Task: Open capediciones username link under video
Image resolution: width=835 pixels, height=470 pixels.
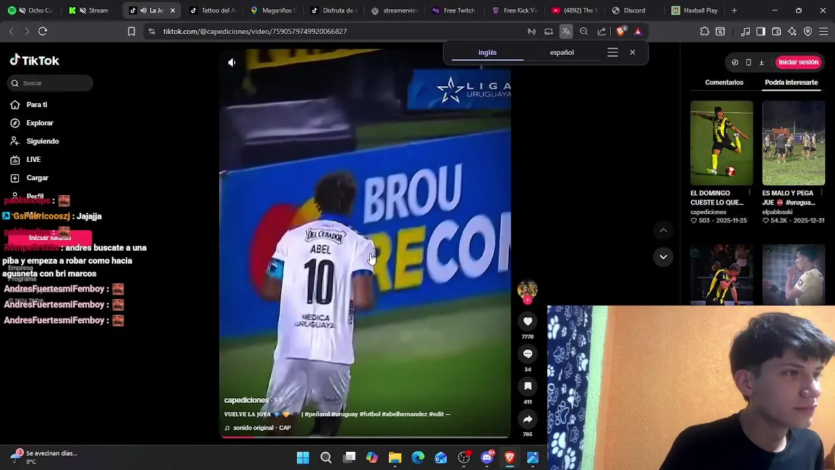Action: (x=246, y=400)
